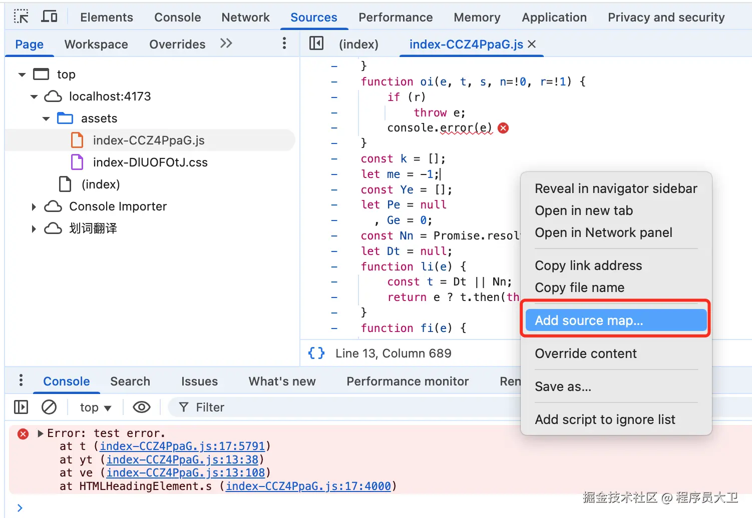The image size is (752, 518).
Task: Switch to the Network tab
Action: (245, 17)
